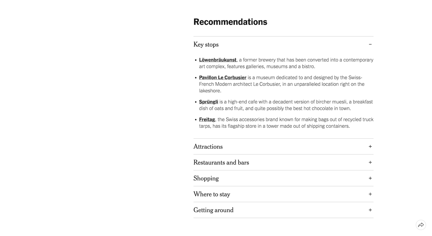Visit the Freitag store link
This screenshot has width=432, height=236.
pos(207,119)
